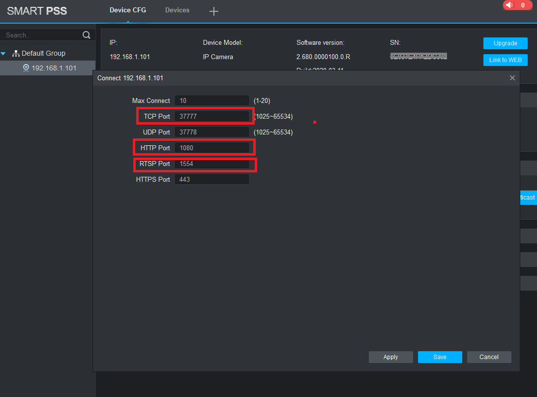The image size is (537, 397).
Task: Click the search magnifier icon
Action: 87,35
